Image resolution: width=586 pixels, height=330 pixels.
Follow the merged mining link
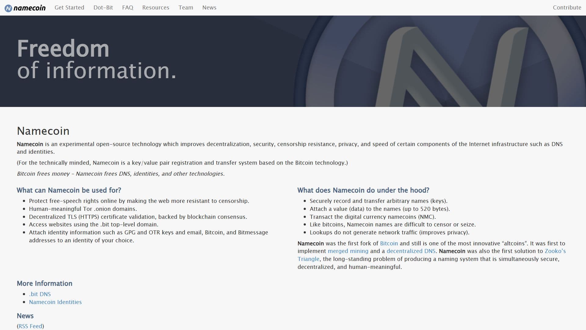348,251
